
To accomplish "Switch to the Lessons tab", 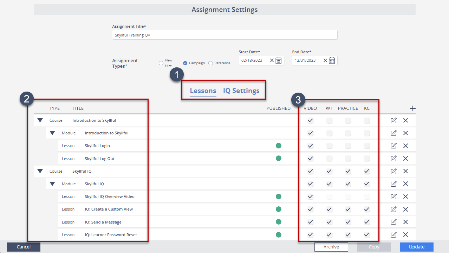I will (203, 91).
